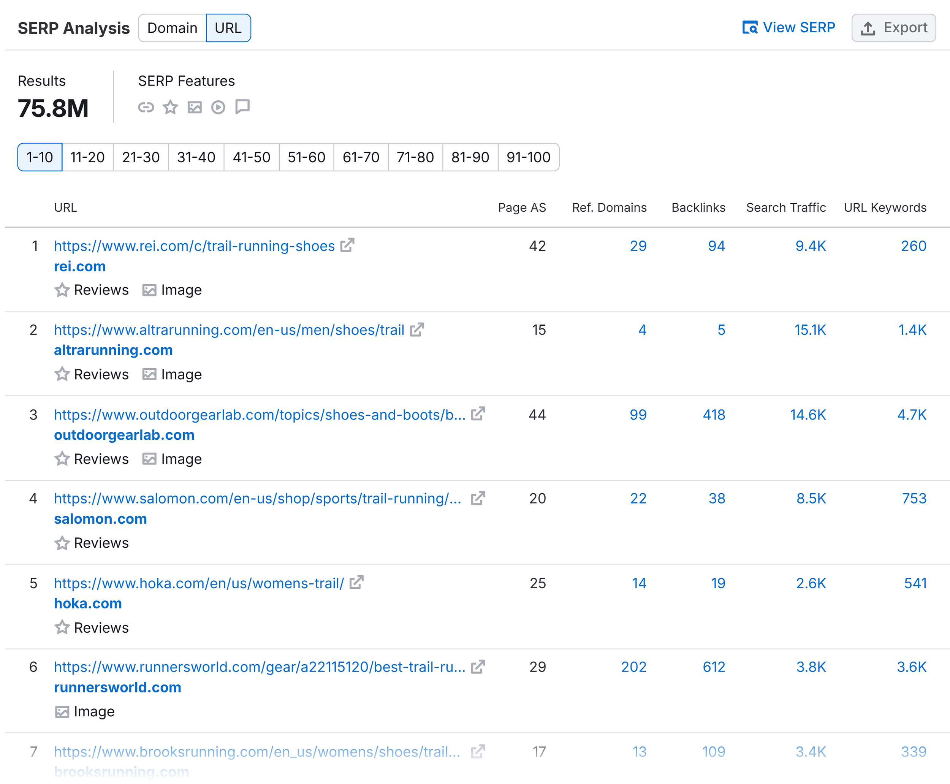This screenshot has width=950, height=784.
Task: Open the altrarunning.com men shoes trail URL
Action: point(230,330)
